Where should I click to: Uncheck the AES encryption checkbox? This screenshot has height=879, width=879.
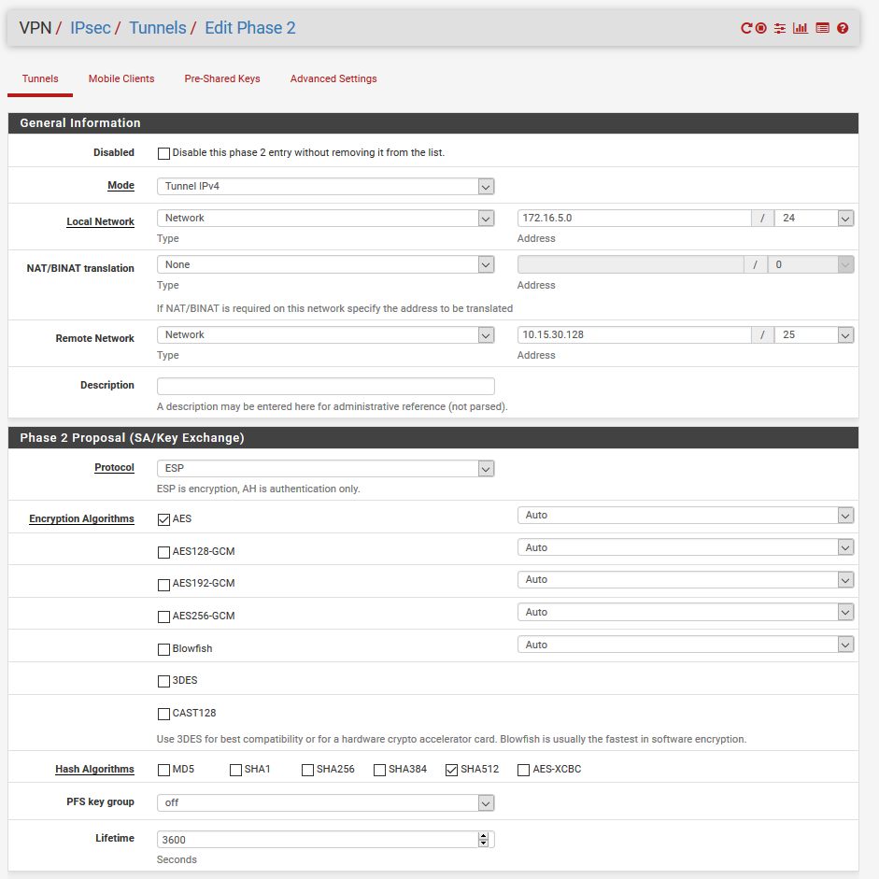coord(164,519)
